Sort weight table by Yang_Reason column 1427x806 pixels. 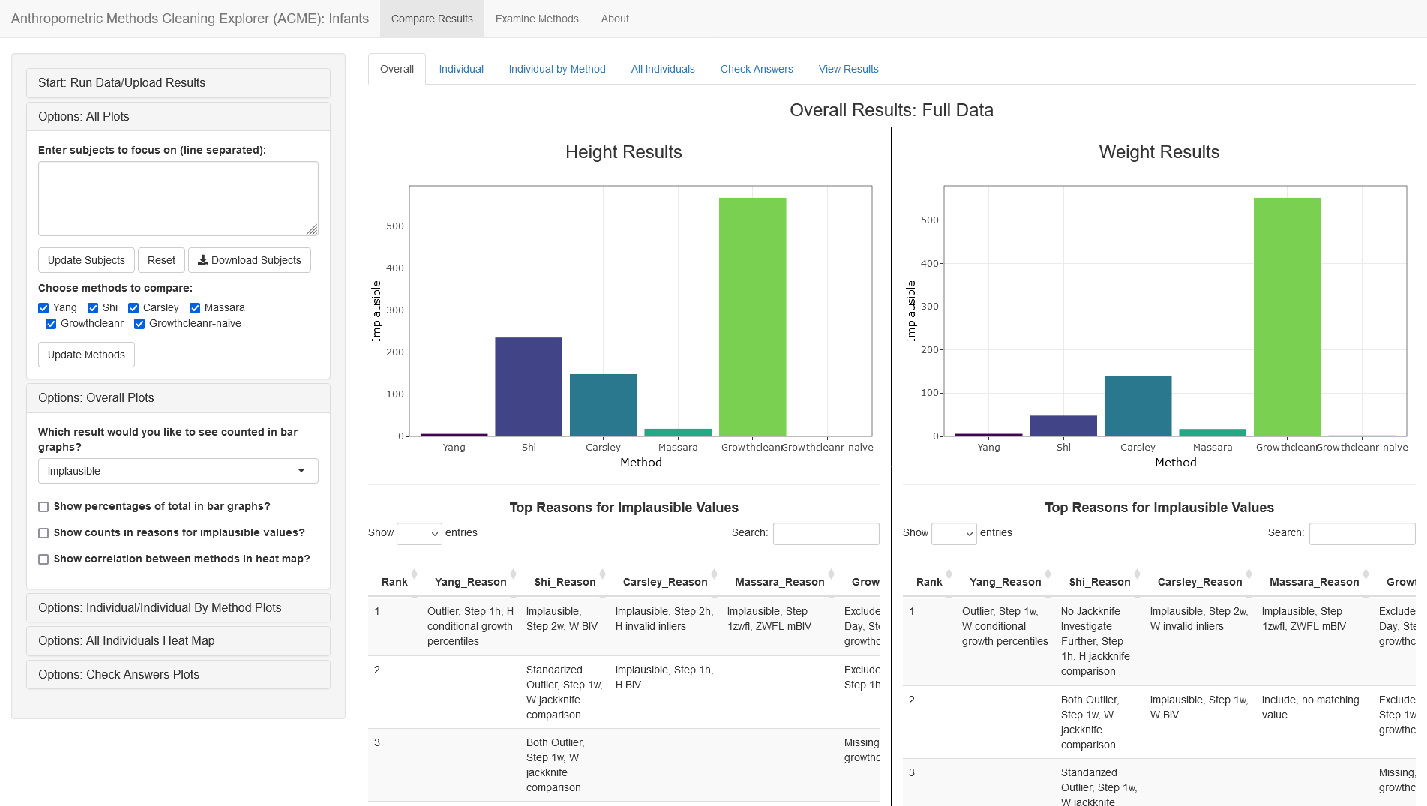[x=1005, y=582]
